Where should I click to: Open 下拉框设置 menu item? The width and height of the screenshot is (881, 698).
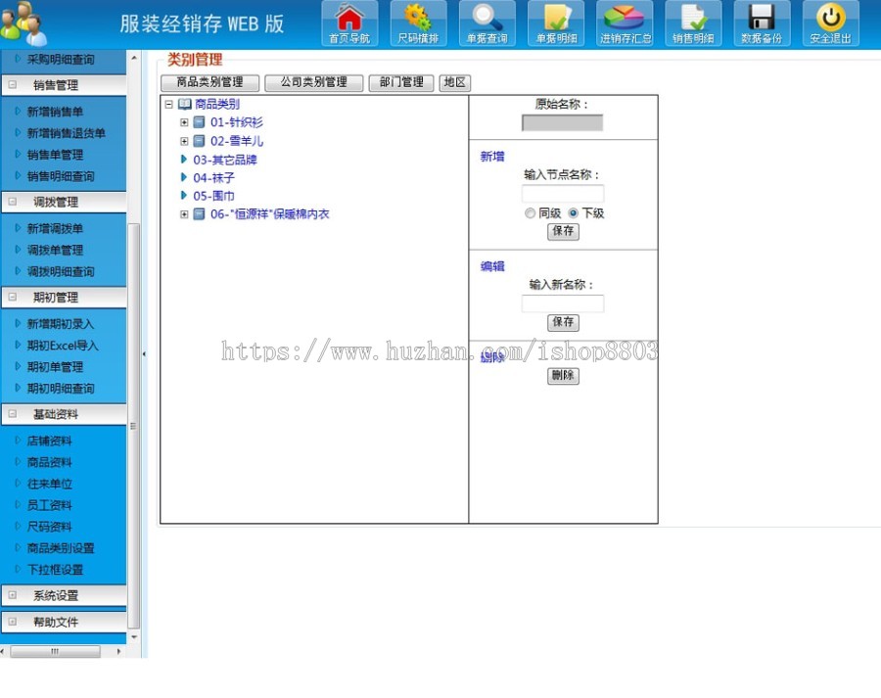(55, 570)
